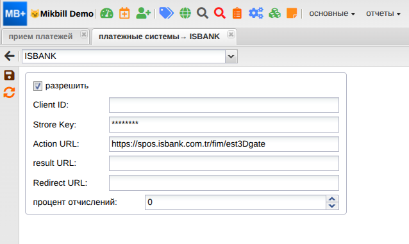Image resolution: width=409 pixels, height=244 pixels.
Task: Open the blue tags icon
Action: (166, 13)
